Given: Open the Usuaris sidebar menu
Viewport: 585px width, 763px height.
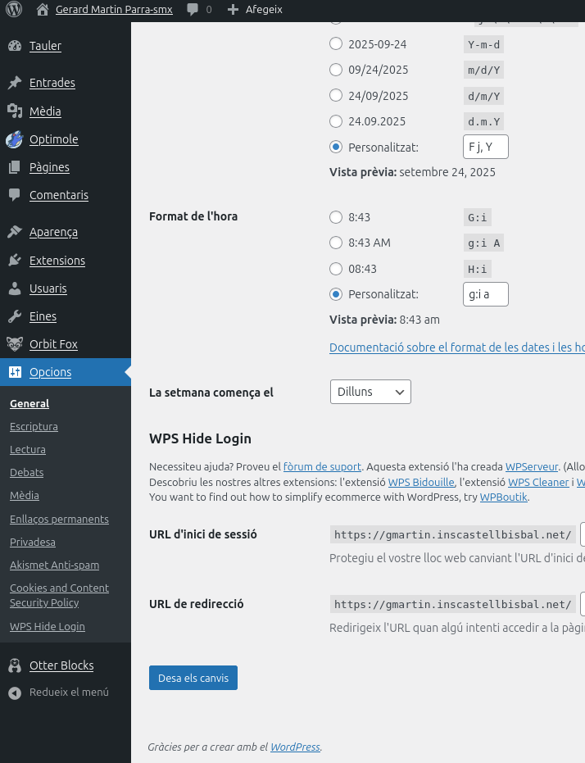Looking at the screenshot, I should [x=48, y=288].
